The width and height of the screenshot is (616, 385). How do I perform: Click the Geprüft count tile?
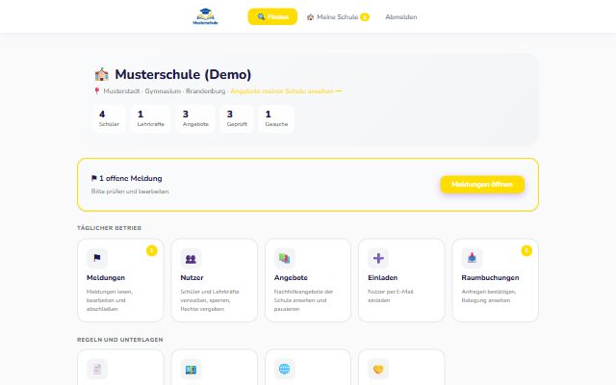(237, 118)
